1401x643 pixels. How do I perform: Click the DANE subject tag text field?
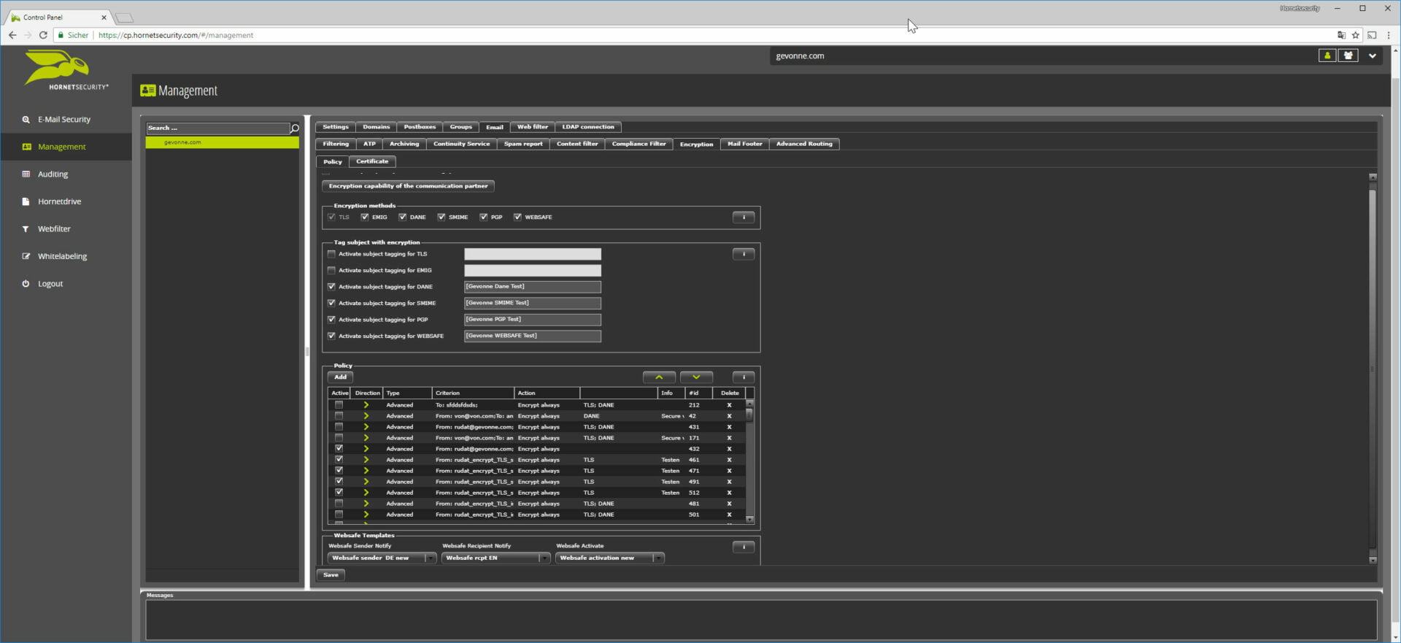532,287
